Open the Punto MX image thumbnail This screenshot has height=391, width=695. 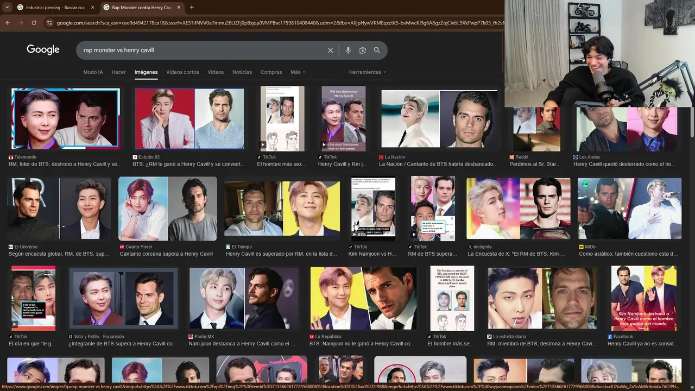[x=243, y=298]
